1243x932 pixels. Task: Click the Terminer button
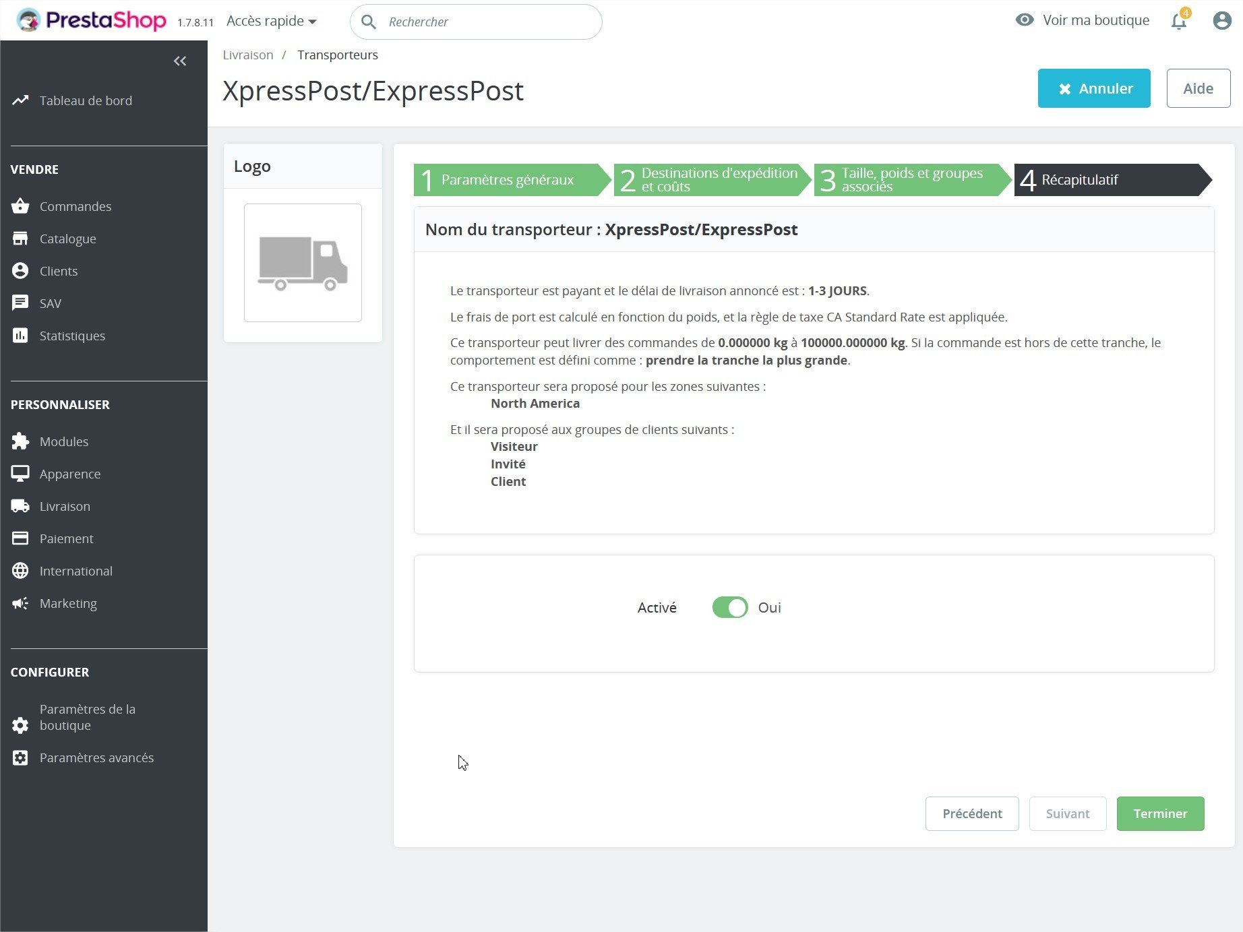tap(1161, 813)
